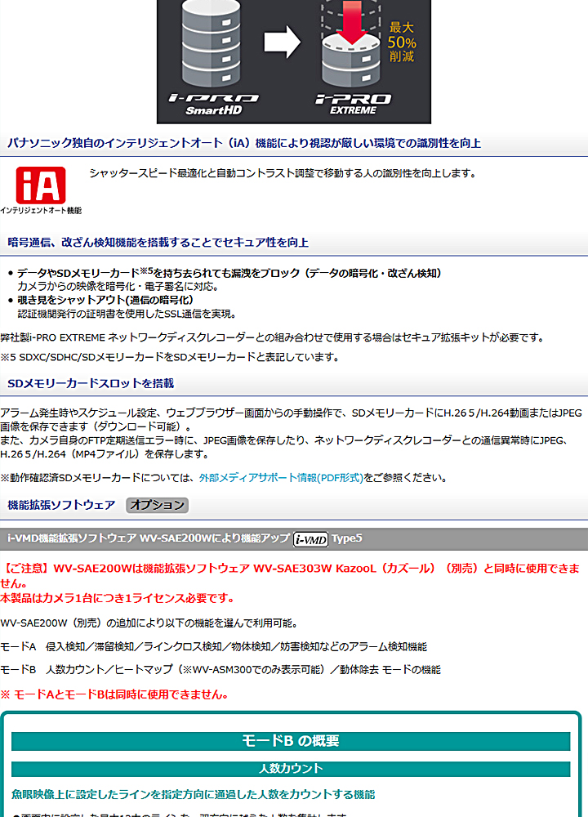Click the 'モードB' people count line
This screenshot has height=817, width=588.
click(220, 670)
